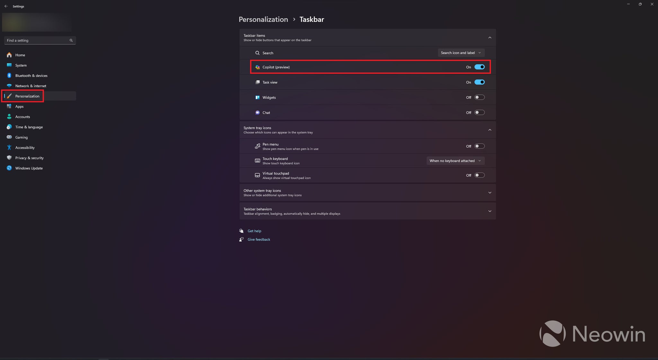
Task: Click the Chat icon in taskbar items
Action: (x=257, y=113)
